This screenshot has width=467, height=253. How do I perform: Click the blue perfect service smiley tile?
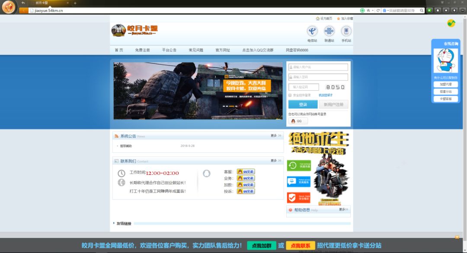pyautogui.click(x=299, y=181)
